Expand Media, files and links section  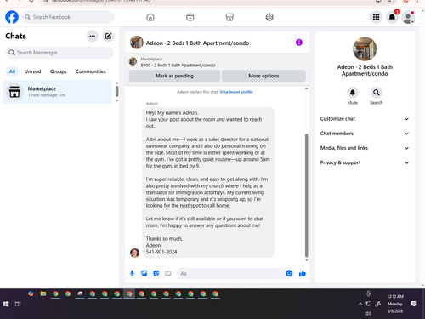(365, 148)
